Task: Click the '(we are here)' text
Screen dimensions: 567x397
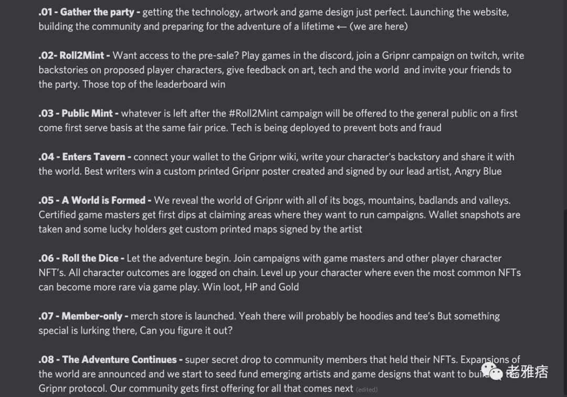Action: (379, 26)
